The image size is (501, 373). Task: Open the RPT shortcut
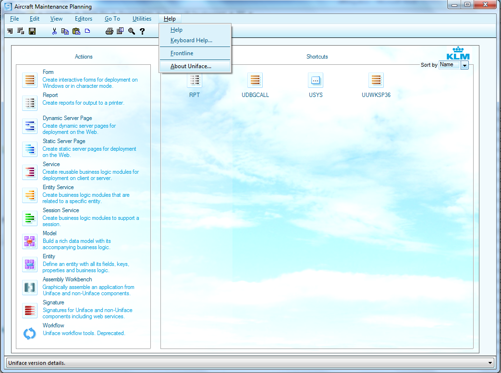(x=194, y=80)
